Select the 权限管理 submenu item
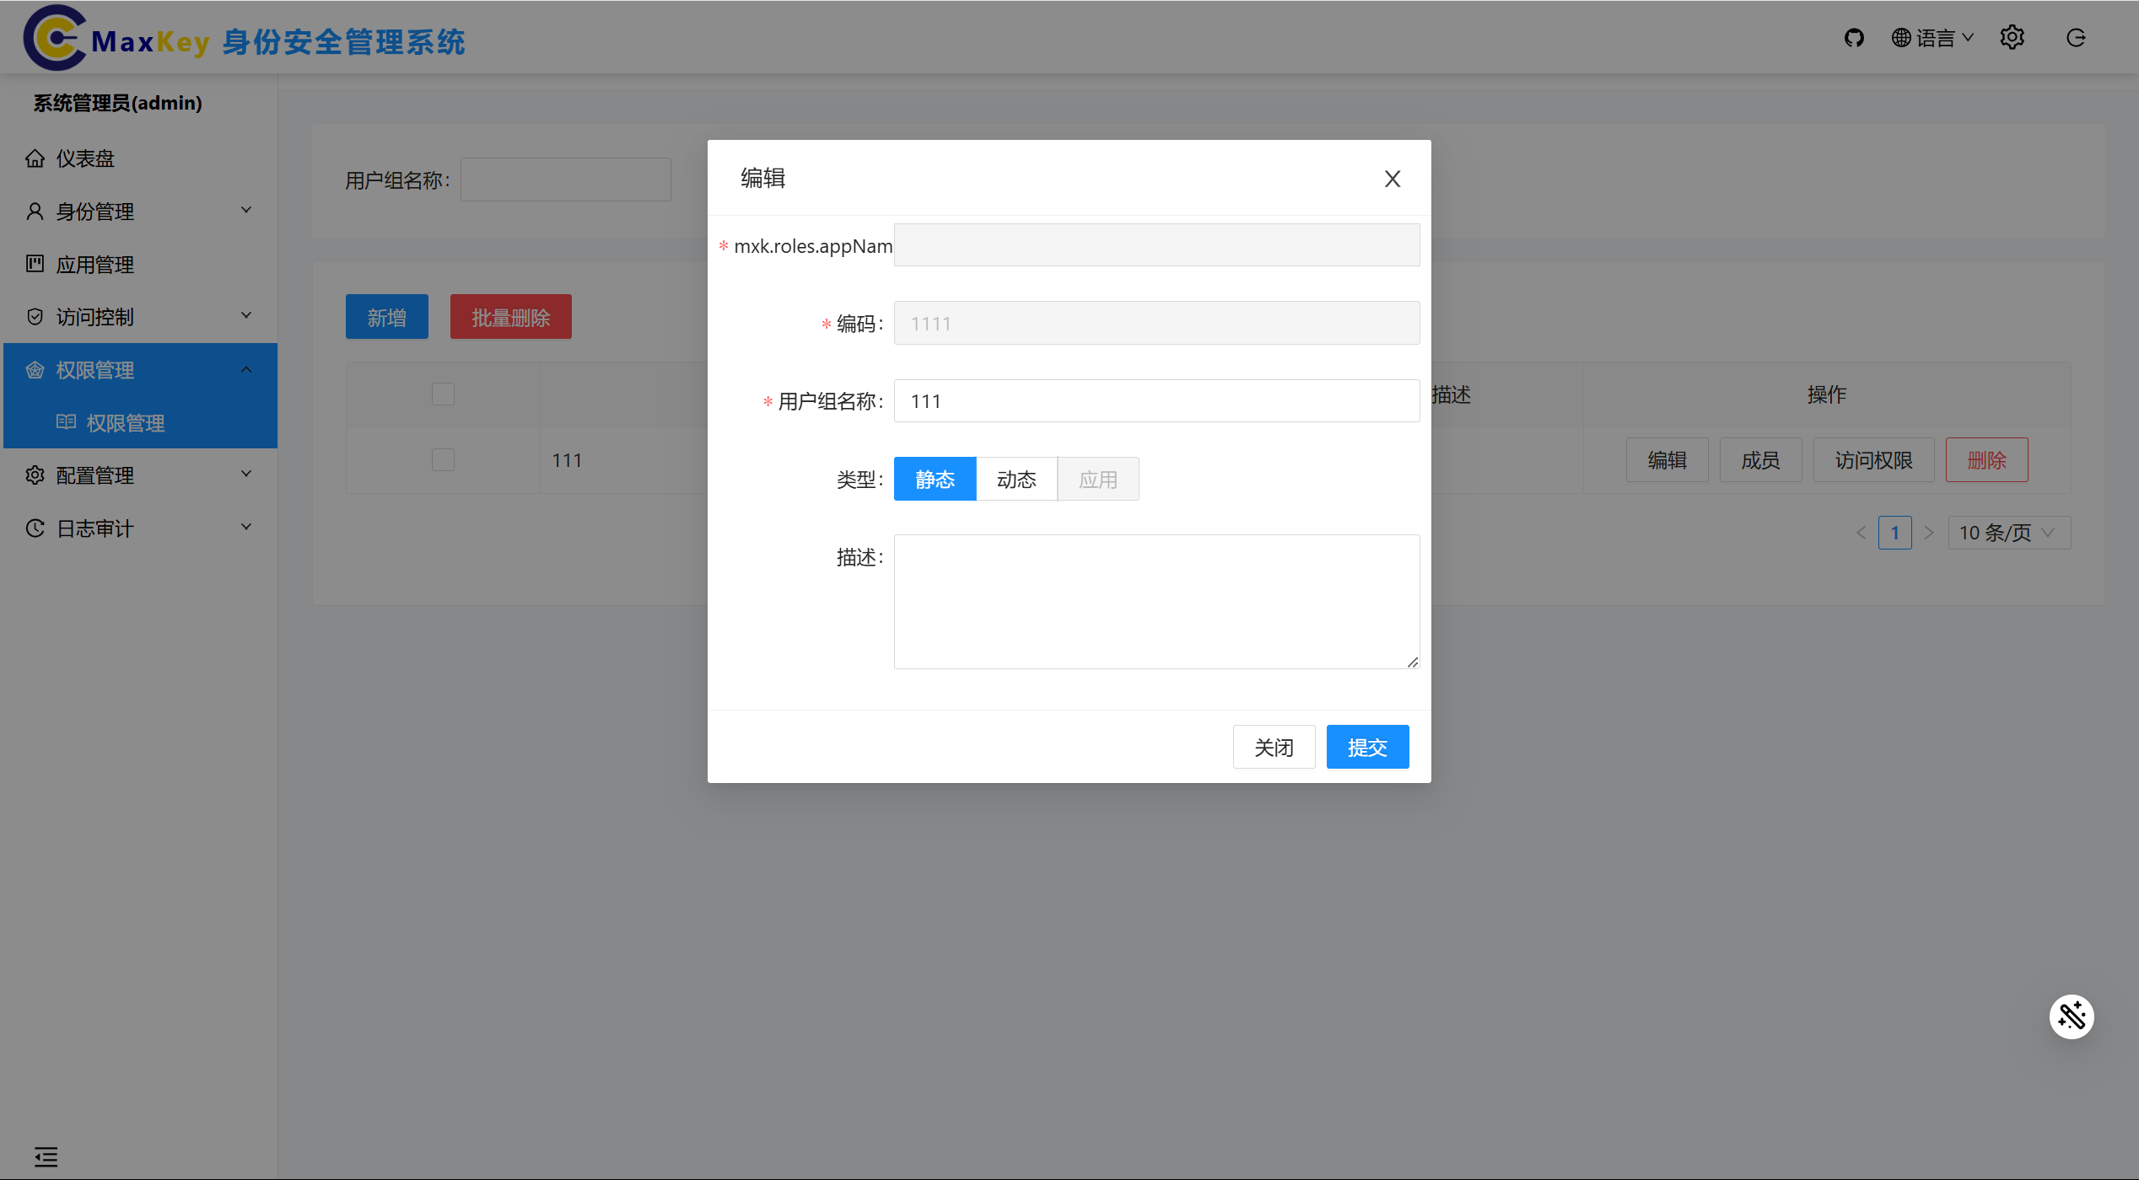The height and width of the screenshot is (1180, 2139). tap(125, 423)
